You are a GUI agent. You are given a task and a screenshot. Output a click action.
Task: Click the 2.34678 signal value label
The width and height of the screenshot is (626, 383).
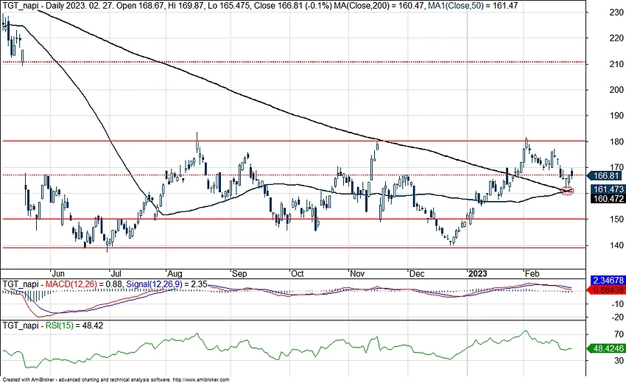(608, 281)
